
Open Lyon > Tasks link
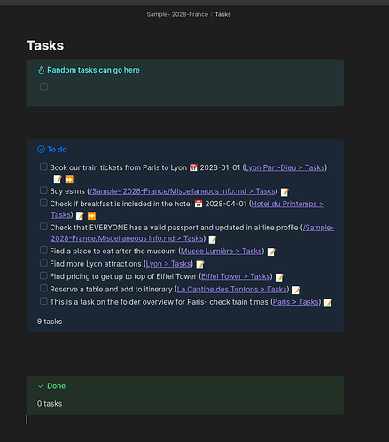coord(168,264)
